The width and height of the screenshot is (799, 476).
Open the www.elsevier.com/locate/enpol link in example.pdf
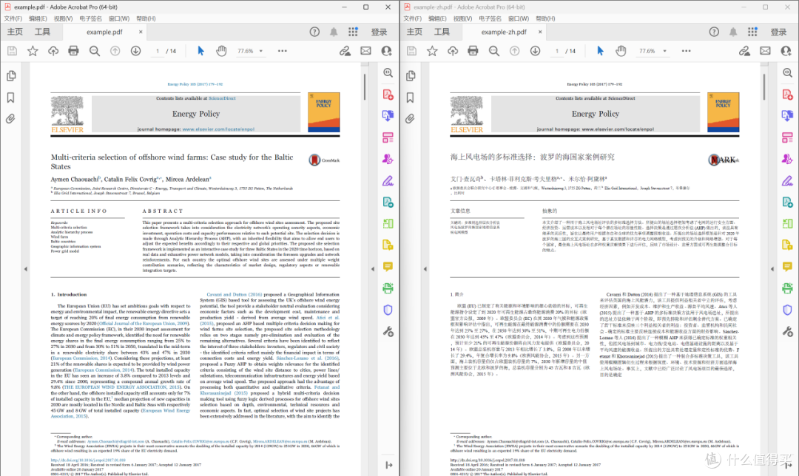pos(218,129)
